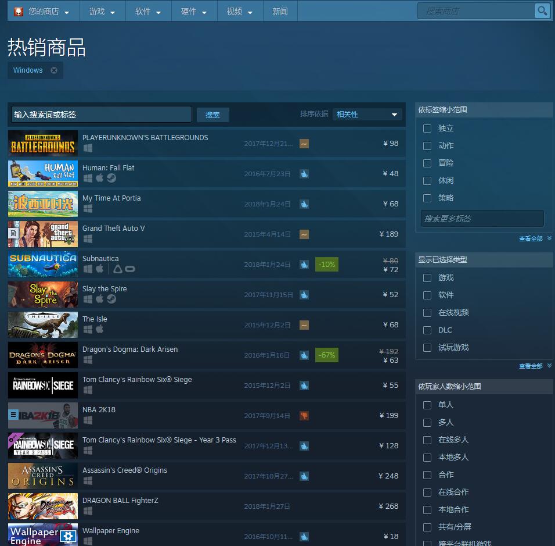Open the 硬件 navigation dropdown
This screenshot has width=555, height=546.
pyautogui.click(x=194, y=12)
